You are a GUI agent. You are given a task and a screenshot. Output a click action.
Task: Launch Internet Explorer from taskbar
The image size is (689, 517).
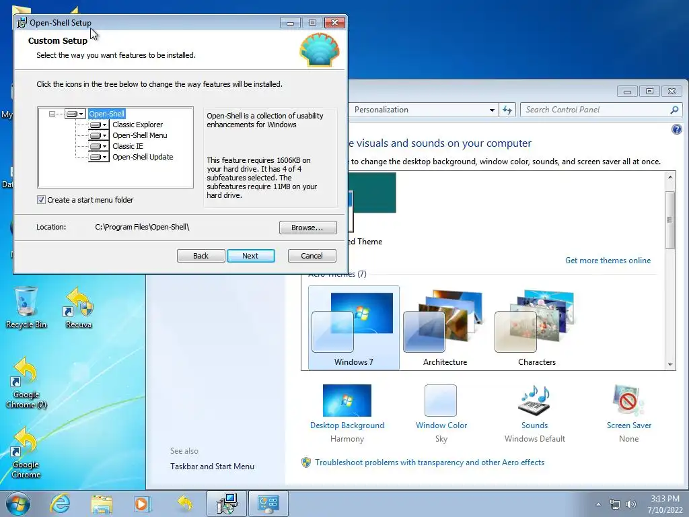[x=60, y=504]
